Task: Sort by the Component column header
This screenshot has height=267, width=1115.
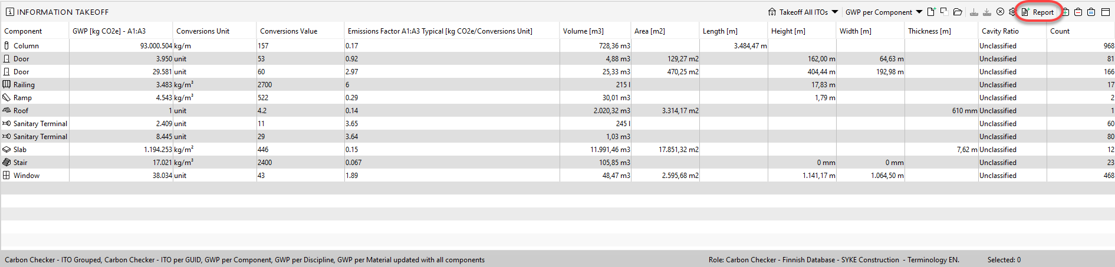Action: [23, 31]
